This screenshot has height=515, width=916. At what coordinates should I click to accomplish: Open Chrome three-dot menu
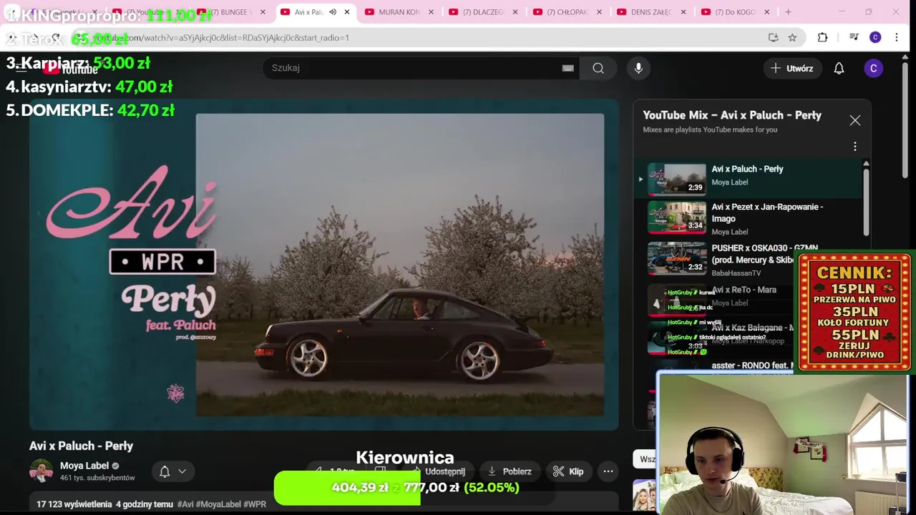(897, 37)
